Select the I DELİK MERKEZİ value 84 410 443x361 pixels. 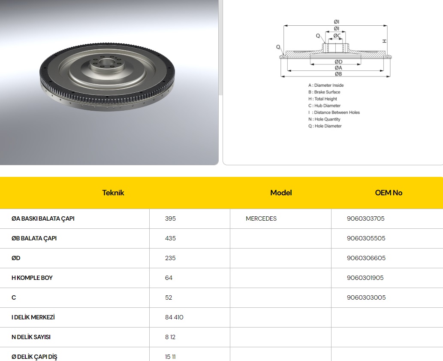pos(174,317)
